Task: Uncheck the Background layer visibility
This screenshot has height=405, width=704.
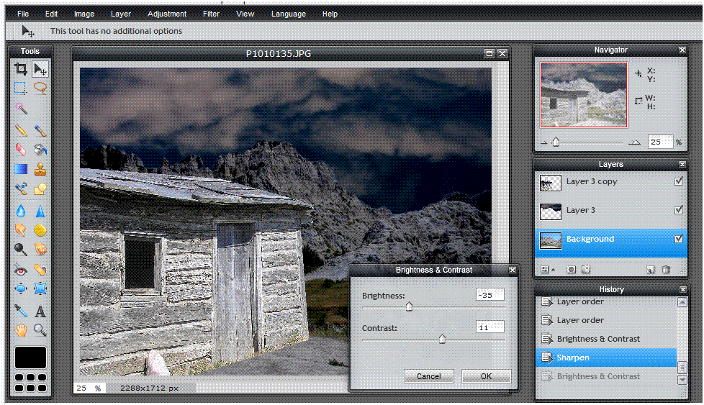Action: 679,239
